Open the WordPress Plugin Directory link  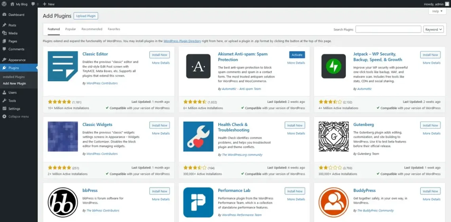tap(182, 41)
